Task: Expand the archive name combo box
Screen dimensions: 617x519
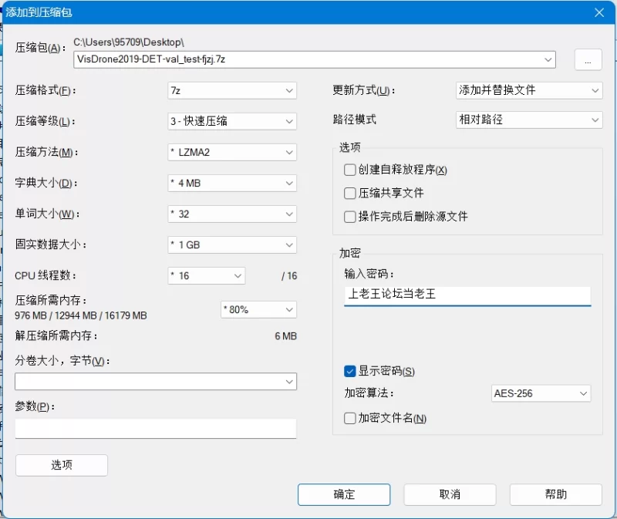Action: 548,59
